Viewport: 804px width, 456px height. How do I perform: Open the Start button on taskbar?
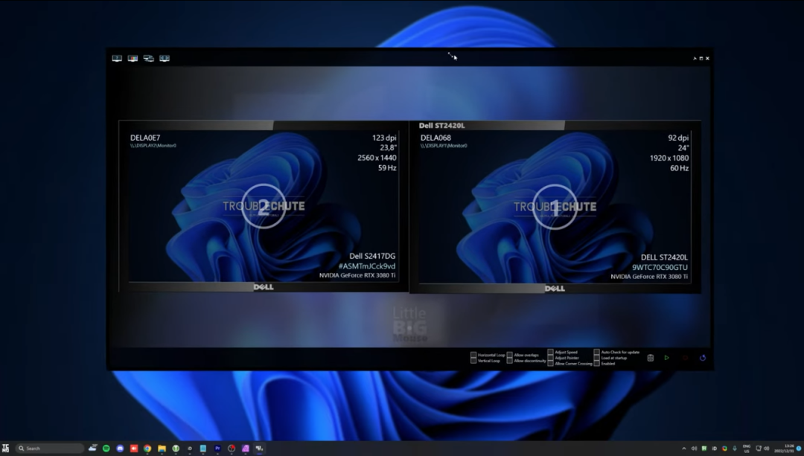[6, 449]
